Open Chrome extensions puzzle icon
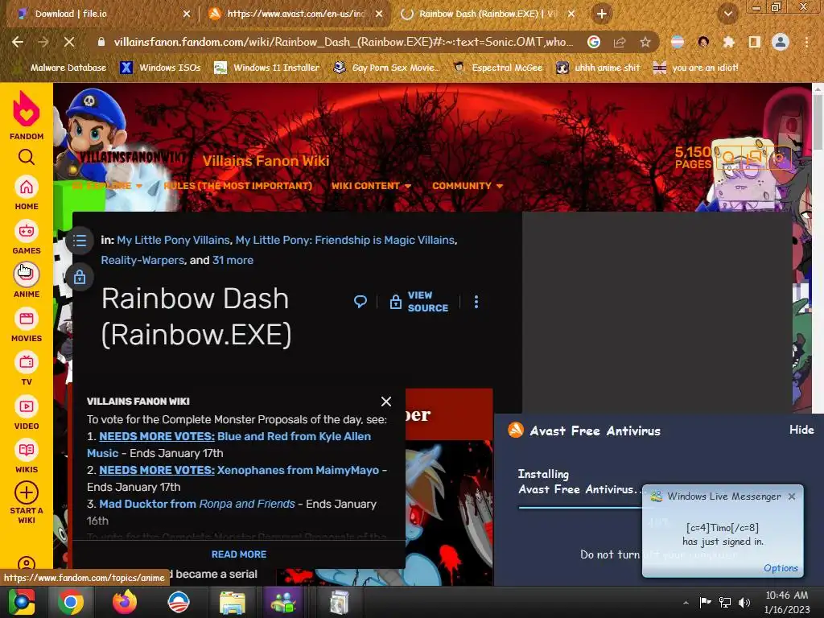 (x=729, y=42)
